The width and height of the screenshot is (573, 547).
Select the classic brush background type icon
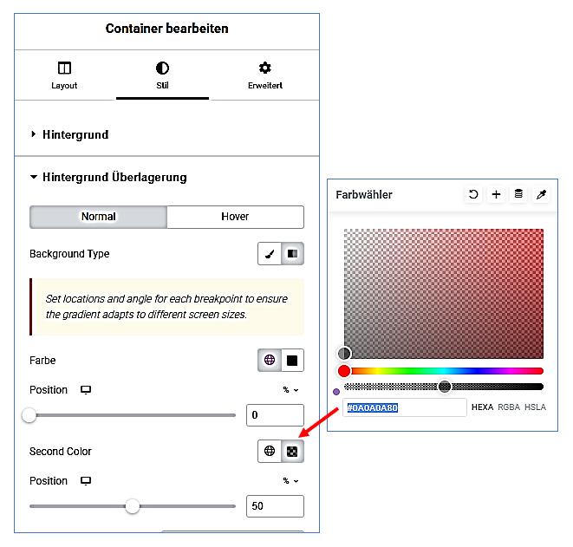pyautogui.click(x=270, y=254)
